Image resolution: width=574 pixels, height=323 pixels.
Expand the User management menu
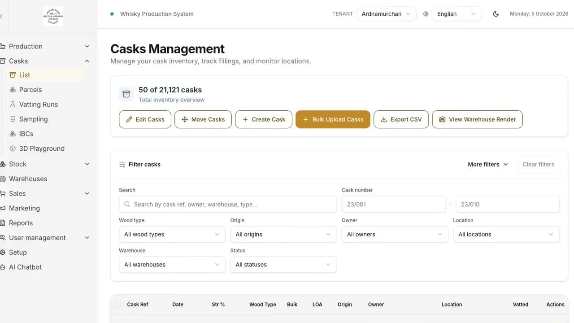pyautogui.click(x=45, y=238)
